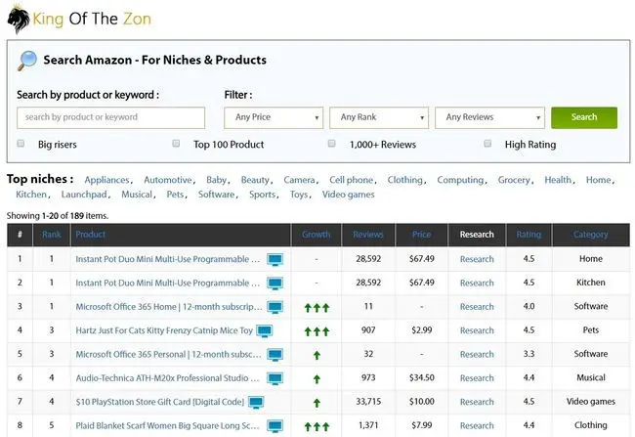635x437 pixels.
Task: Tick the 1,000+ Reviews checkbox
Action: [332, 144]
